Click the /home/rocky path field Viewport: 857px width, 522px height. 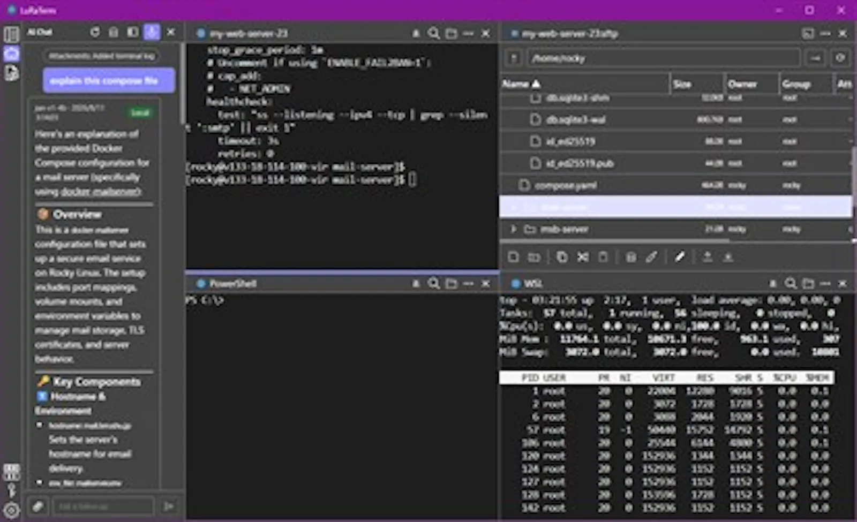(x=664, y=58)
